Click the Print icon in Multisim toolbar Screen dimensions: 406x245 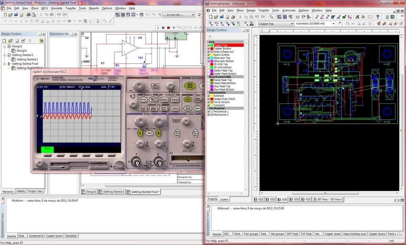[x=29, y=15]
